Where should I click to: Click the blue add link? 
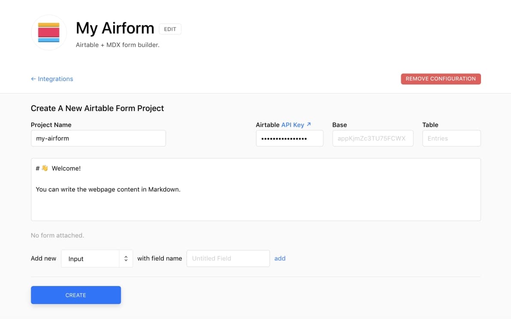(x=280, y=259)
